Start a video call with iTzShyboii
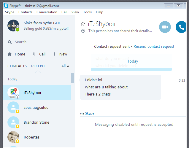Screen dimensions: 189x148 (x=165, y=27)
